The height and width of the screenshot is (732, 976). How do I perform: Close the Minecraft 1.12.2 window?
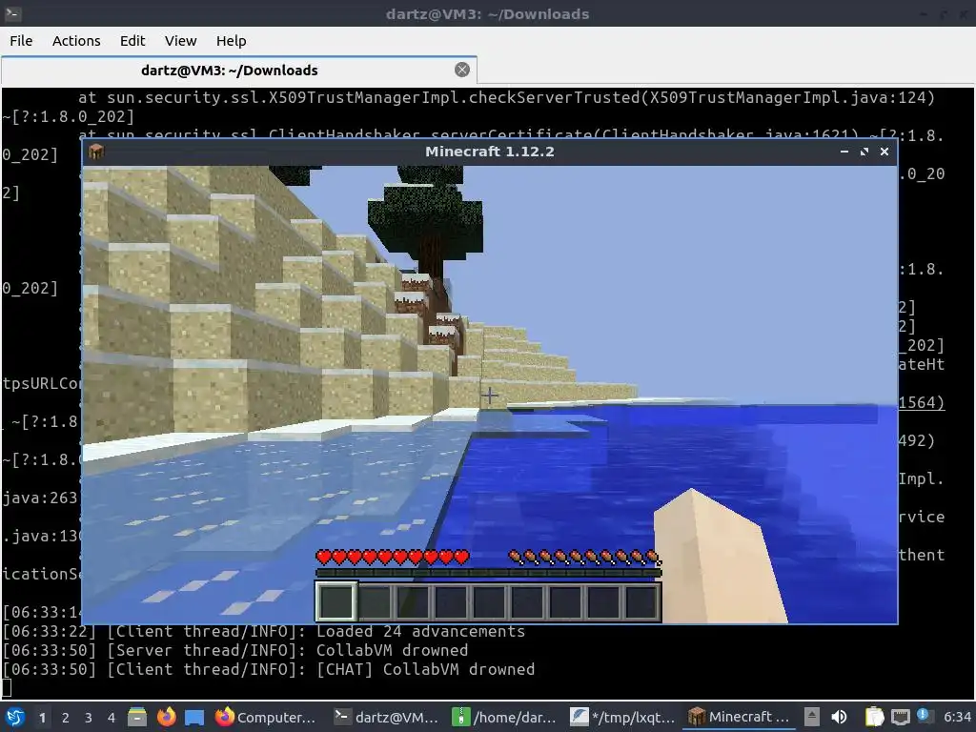click(884, 152)
